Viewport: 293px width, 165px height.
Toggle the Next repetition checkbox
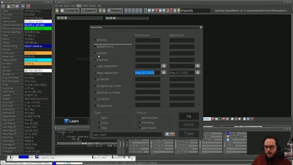point(95,72)
